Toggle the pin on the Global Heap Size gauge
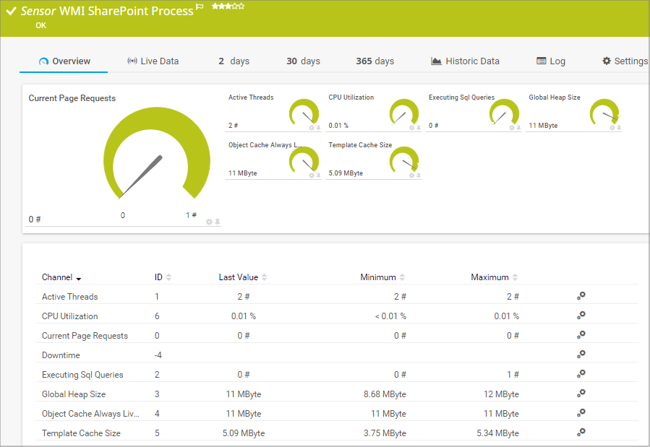The image size is (650, 447). (619, 128)
